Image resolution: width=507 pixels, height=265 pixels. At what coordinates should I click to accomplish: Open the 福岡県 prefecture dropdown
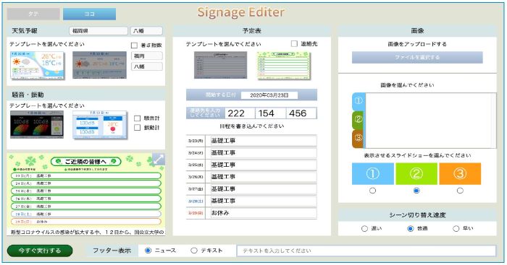[x=99, y=31]
